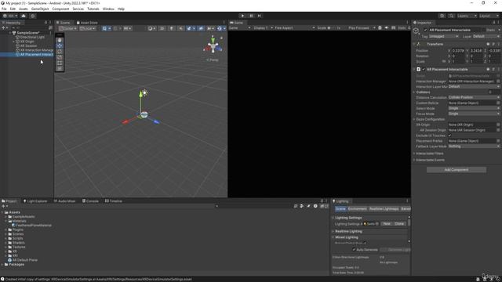Open the Layers dropdown in top toolbar
Image resolution: width=502 pixels, height=282 pixels.
[x=467, y=16]
